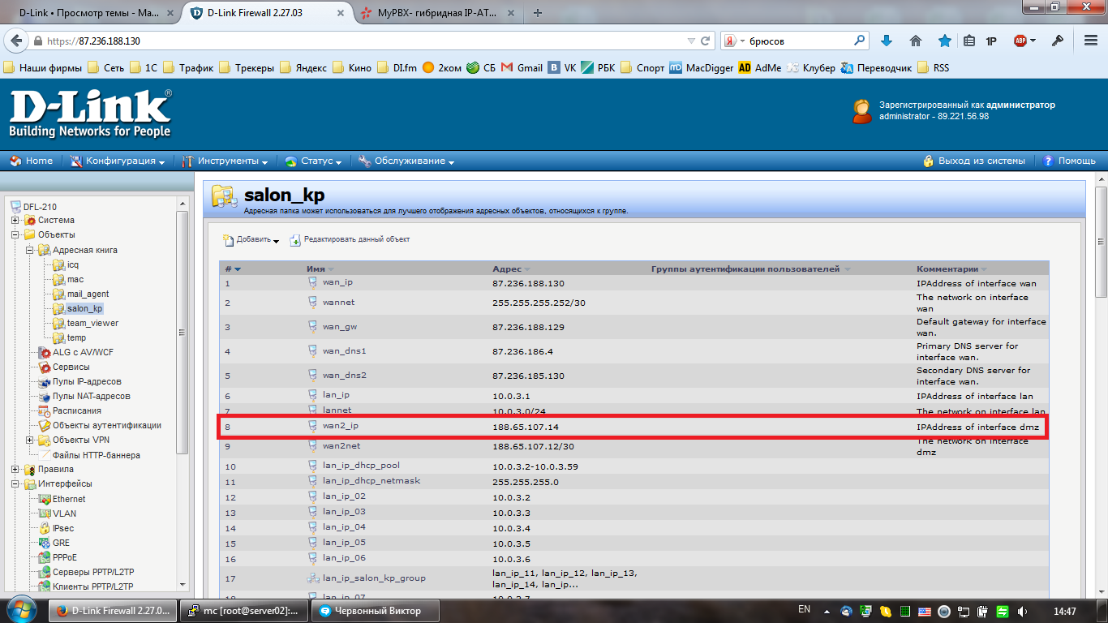This screenshot has width=1108, height=623.
Task: Select wan2net table entry
Action: pos(341,446)
